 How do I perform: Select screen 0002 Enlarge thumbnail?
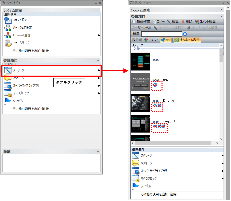tap(141, 103)
